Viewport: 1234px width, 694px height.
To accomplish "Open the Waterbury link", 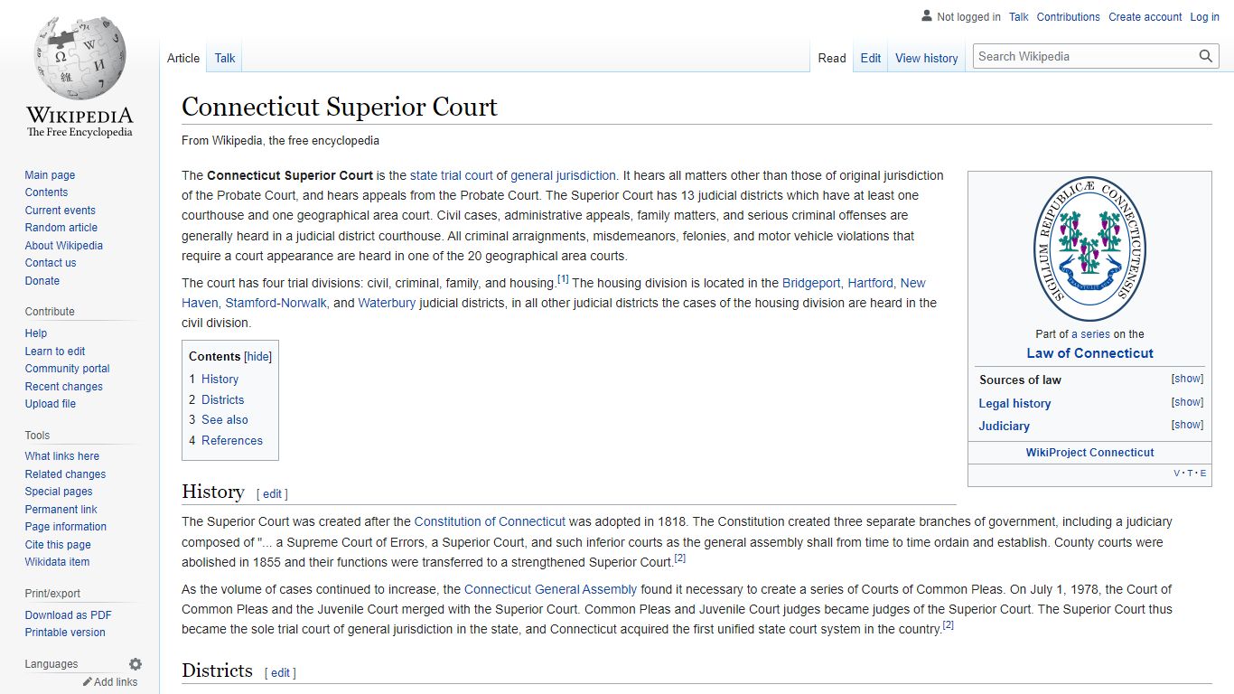I will (x=387, y=303).
